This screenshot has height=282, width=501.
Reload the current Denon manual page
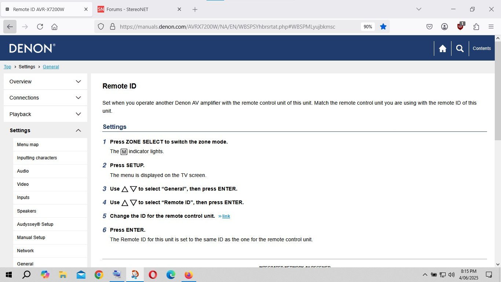[40, 27]
